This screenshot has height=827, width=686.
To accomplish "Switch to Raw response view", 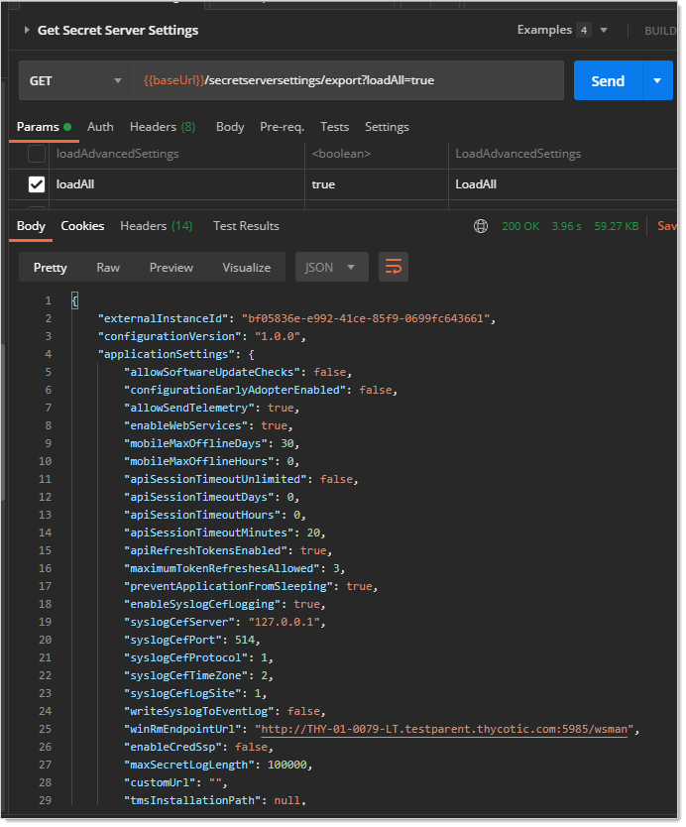I will coord(108,268).
